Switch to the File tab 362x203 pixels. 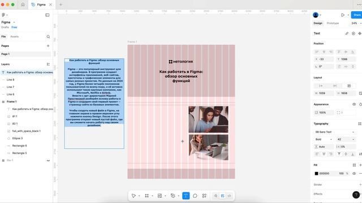(x=3, y=37)
